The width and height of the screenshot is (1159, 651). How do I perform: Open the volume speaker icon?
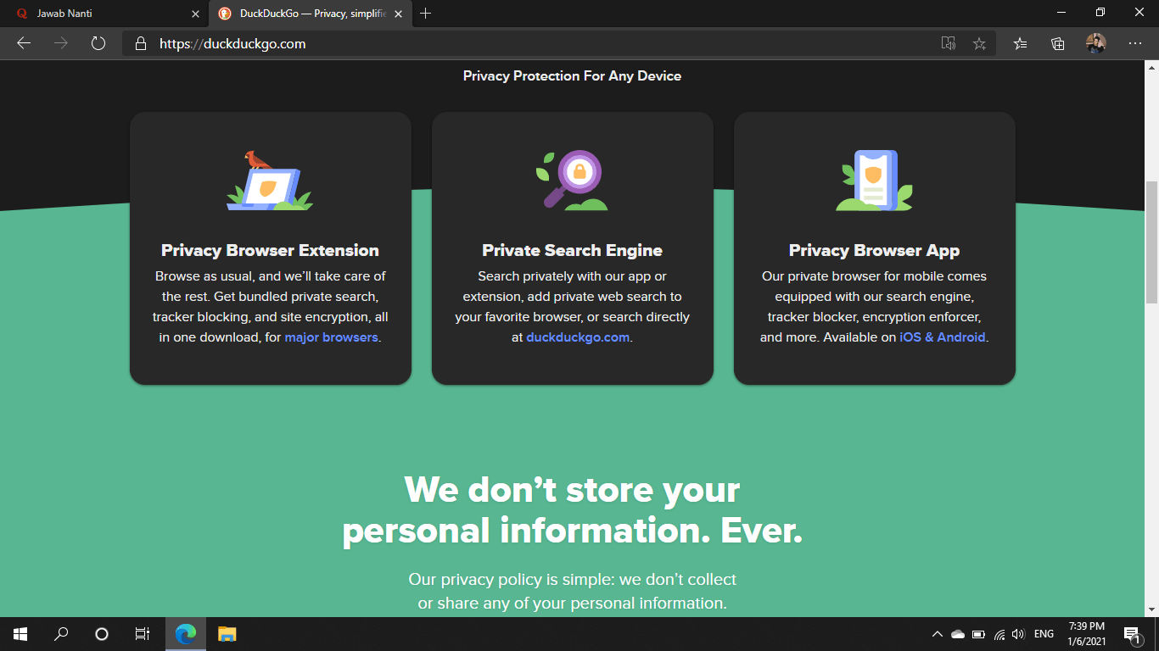[x=1019, y=634]
